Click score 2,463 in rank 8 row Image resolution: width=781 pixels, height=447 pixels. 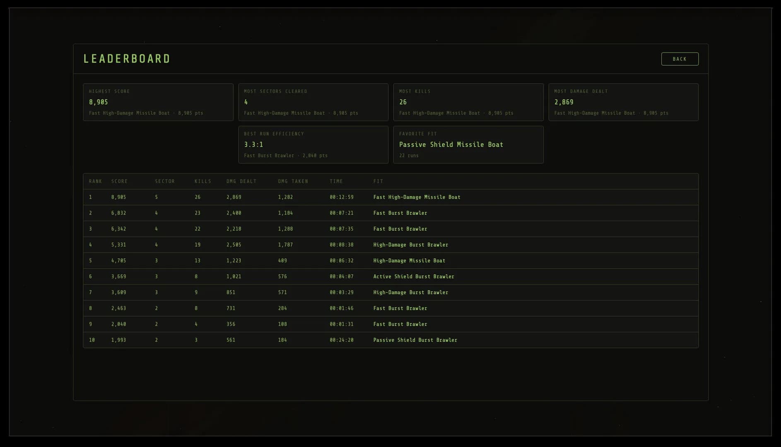pos(118,308)
